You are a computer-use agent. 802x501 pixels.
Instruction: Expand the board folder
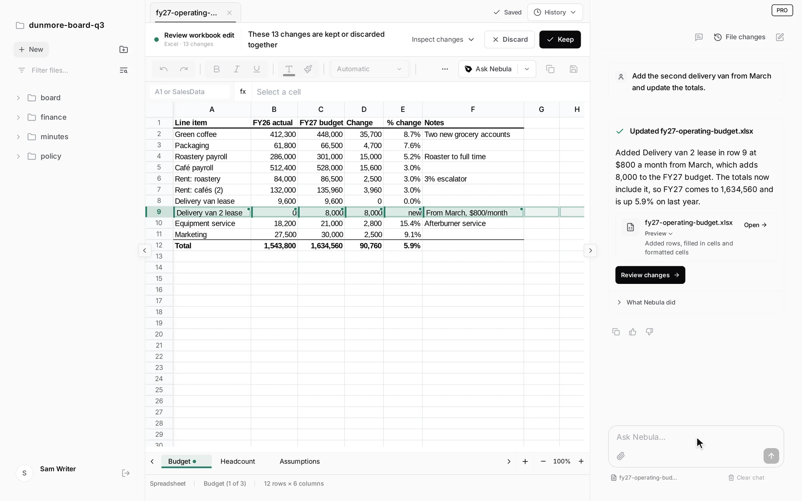point(18,98)
